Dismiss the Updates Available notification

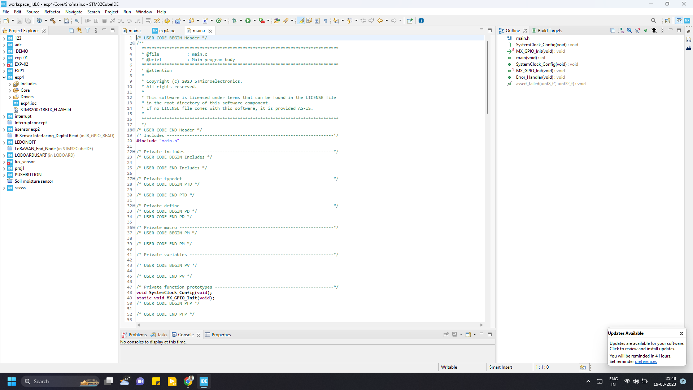pyautogui.click(x=682, y=333)
